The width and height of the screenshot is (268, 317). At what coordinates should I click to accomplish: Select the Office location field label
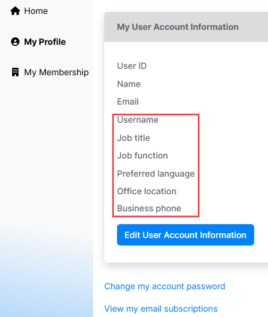(147, 192)
